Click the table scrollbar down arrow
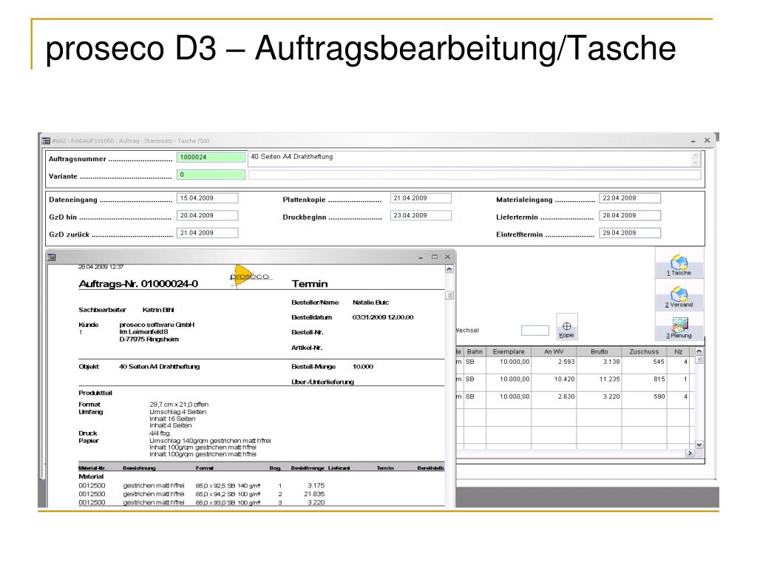The height and width of the screenshot is (568, 757). 699,444
